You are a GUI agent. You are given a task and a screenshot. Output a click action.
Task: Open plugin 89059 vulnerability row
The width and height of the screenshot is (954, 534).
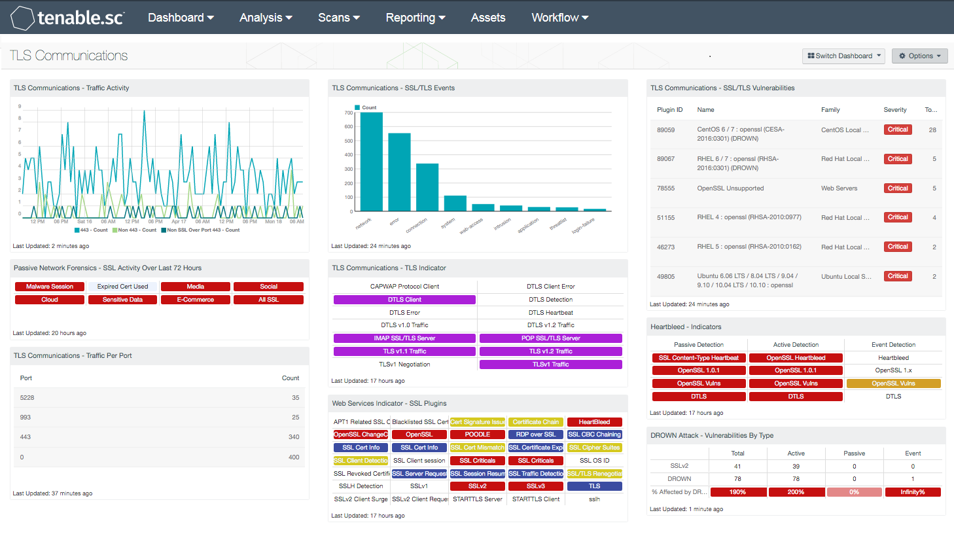point(796,134)
